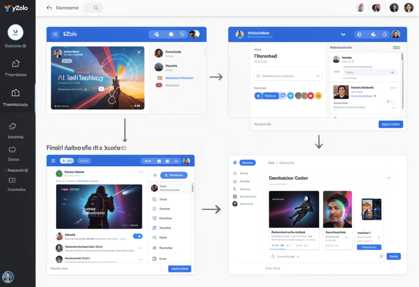Viewport: 419px width, 287px height.
Task: Click the search input field in the top bar
Action: pos(92,7)
